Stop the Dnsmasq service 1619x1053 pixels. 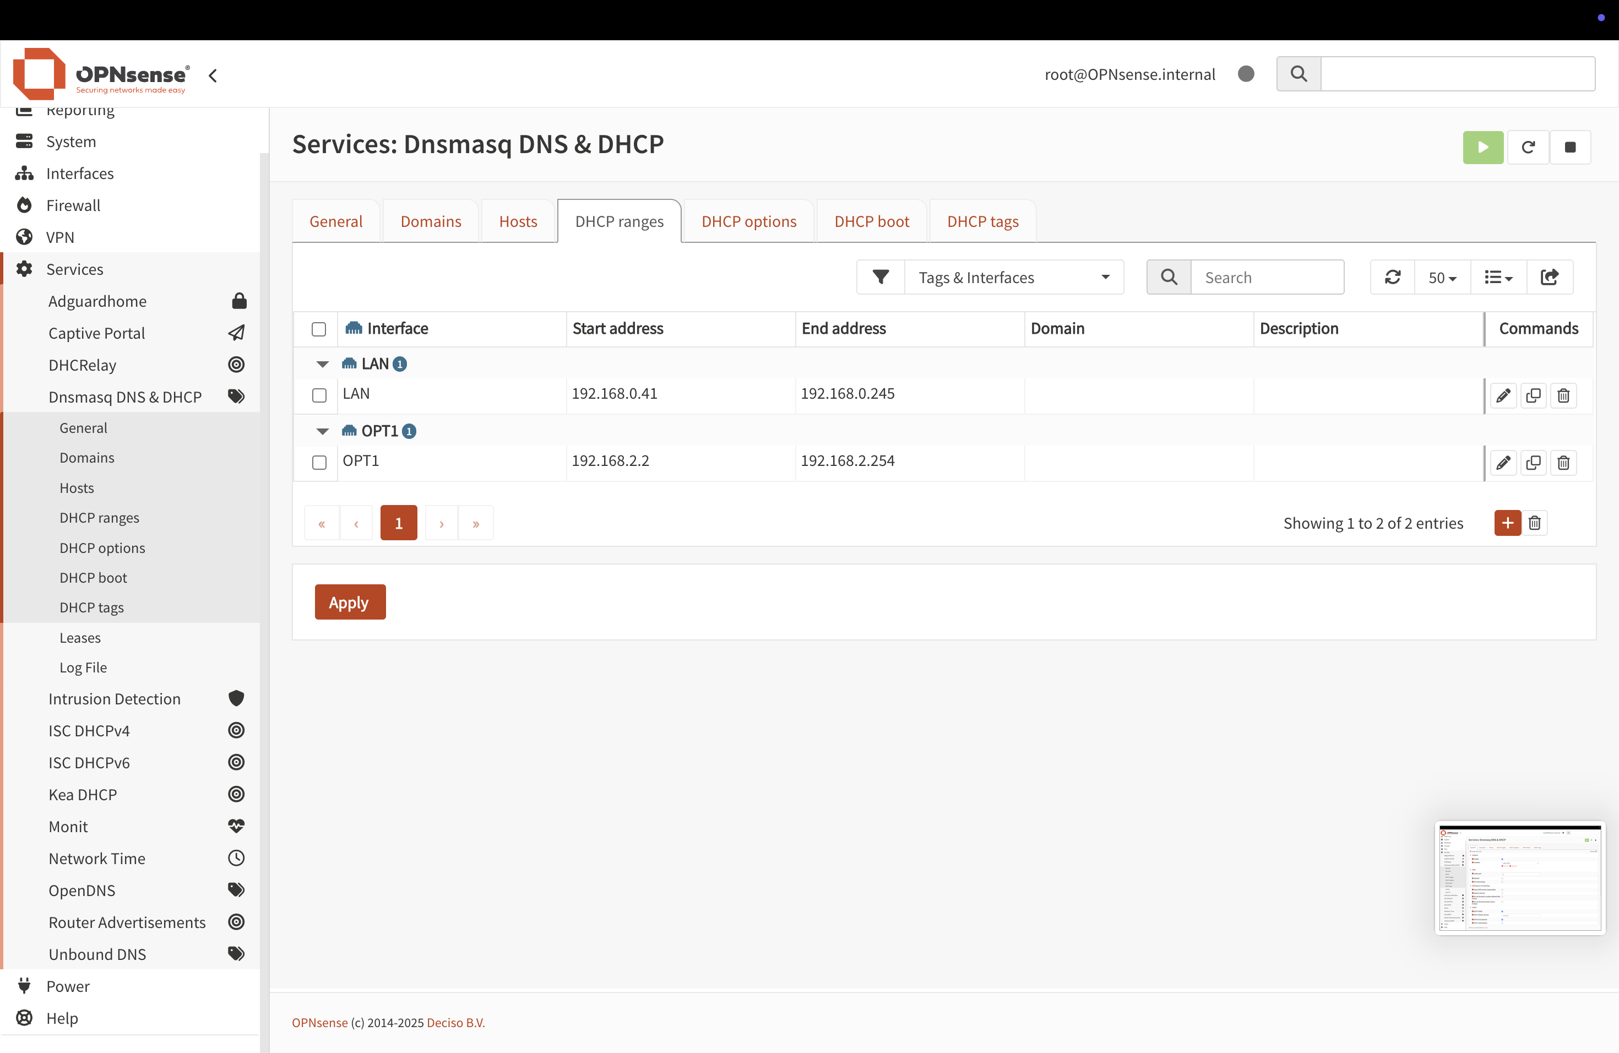[1570, 147]
